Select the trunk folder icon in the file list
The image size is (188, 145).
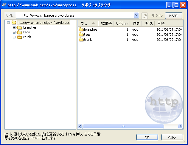(81, 40)
